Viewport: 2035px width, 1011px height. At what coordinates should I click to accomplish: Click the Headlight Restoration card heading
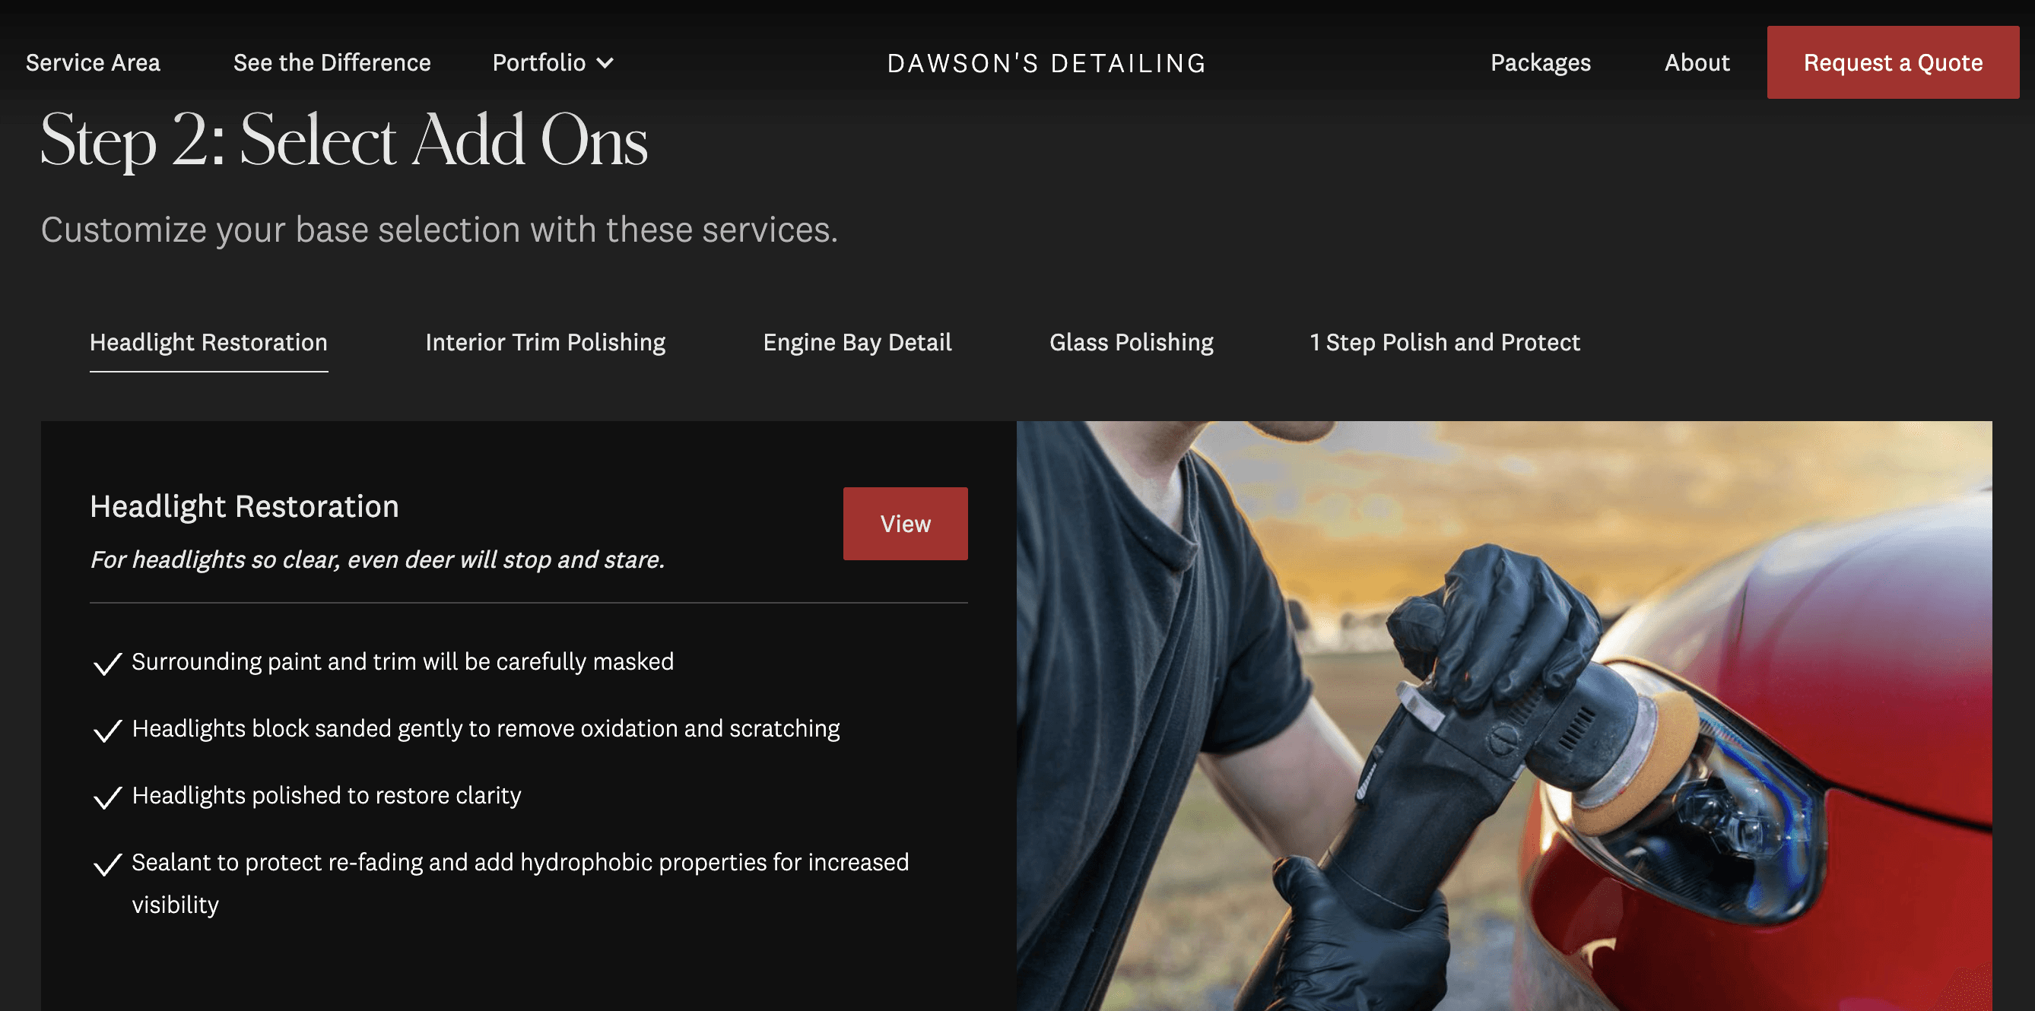tap(244, 507)
